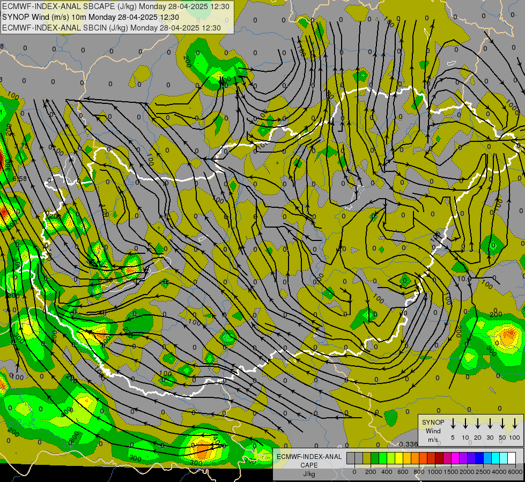Viewport: 525px width, 482px height.
Task: Click the olive swatch in the CAPE legend
Action: (367, 458)
